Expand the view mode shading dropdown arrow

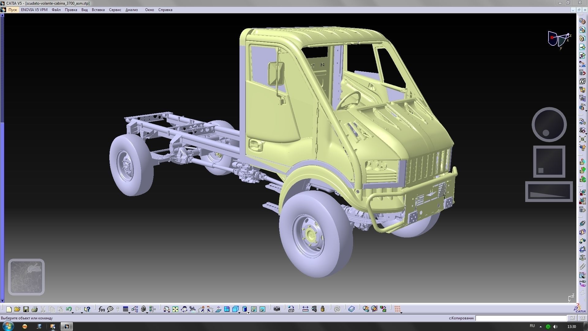248,313
